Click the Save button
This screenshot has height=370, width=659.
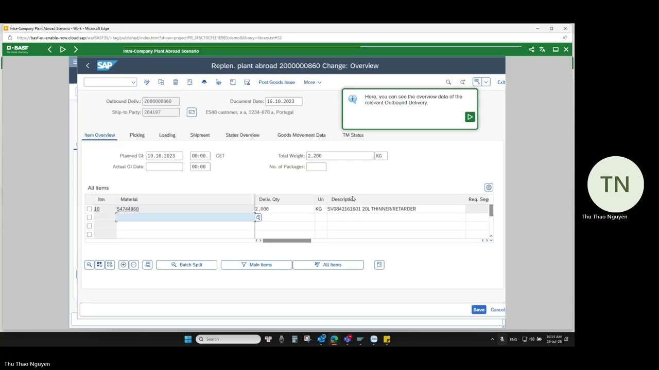[479, 310]
